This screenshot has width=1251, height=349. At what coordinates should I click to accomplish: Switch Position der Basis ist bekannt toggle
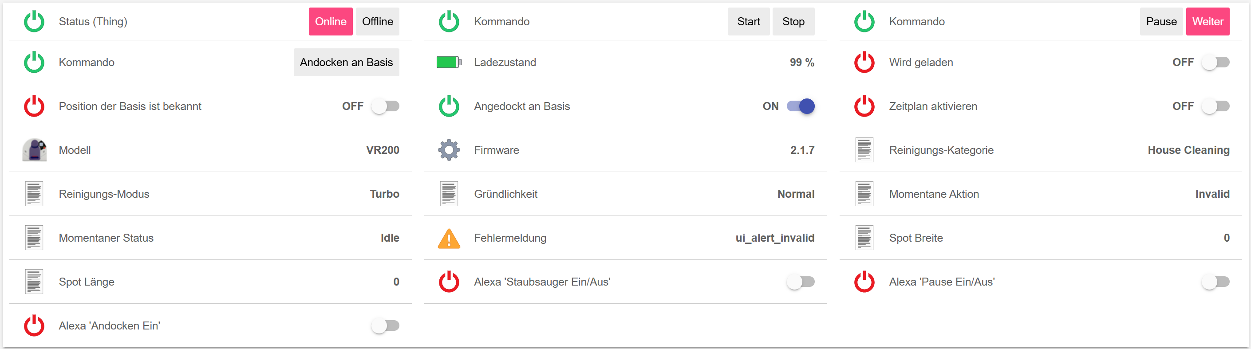[x=386, y=106]
